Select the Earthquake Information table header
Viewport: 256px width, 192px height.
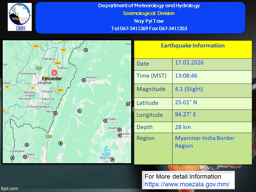pos(193,46)
